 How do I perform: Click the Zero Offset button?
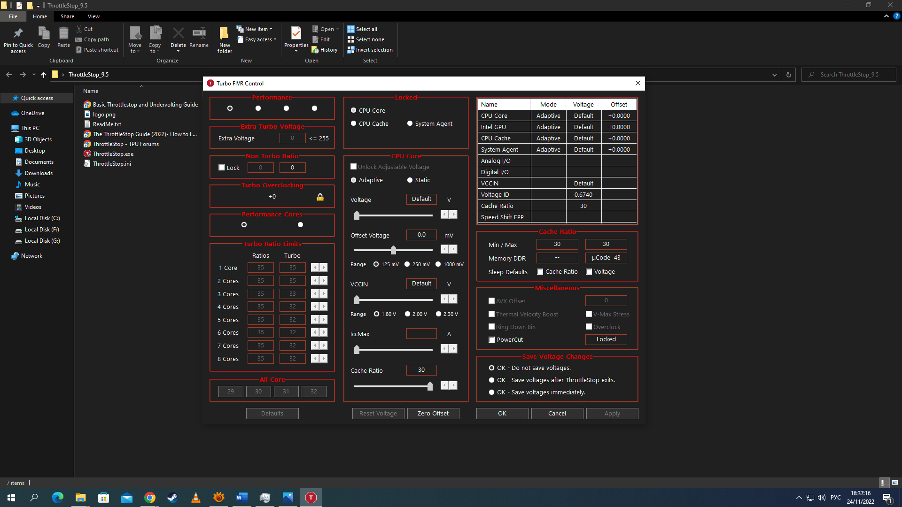[x=433, y=414]
